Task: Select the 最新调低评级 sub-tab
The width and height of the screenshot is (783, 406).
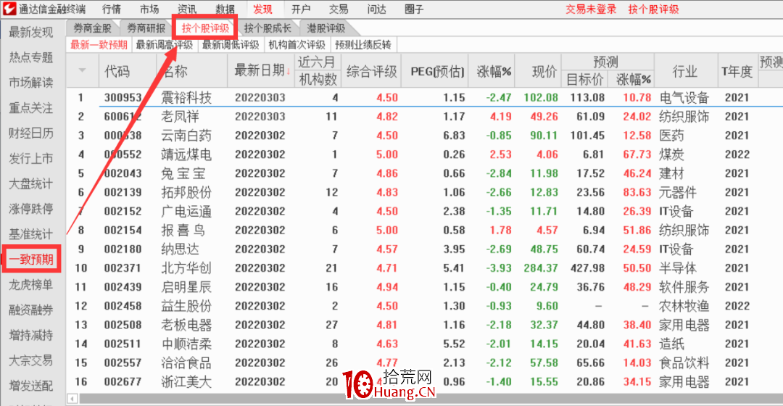Action: (x=231, y=45)
